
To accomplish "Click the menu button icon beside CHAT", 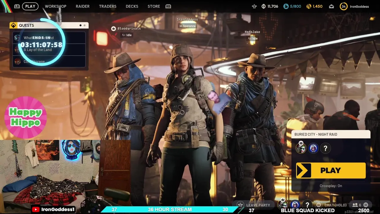I will [x=319, y=205].
